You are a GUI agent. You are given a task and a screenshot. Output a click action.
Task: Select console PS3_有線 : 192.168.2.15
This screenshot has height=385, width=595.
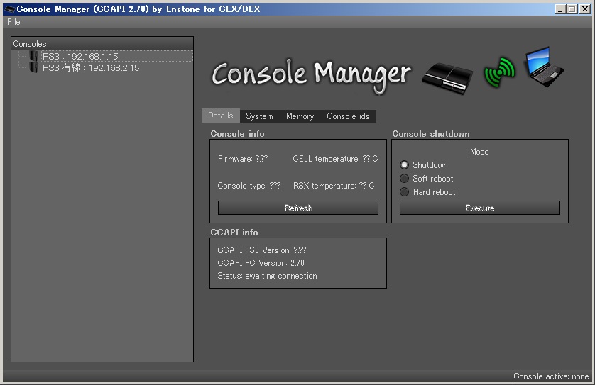pos(91,68)
